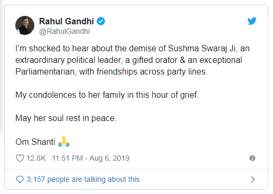The height and width of the screenshot is (194, 273).
Task: Click the 12.8K like count
Action: pos(36,158)
